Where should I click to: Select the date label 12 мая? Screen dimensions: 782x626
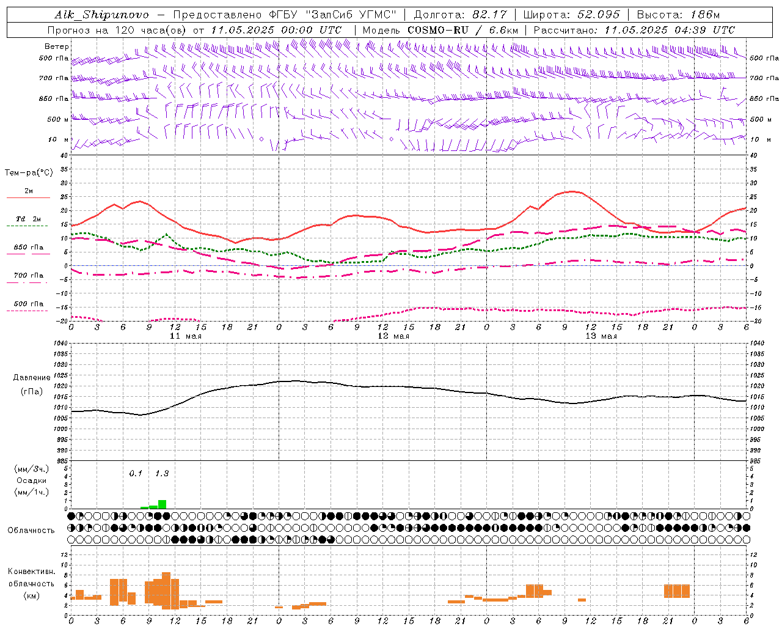[x=393, y=336]
